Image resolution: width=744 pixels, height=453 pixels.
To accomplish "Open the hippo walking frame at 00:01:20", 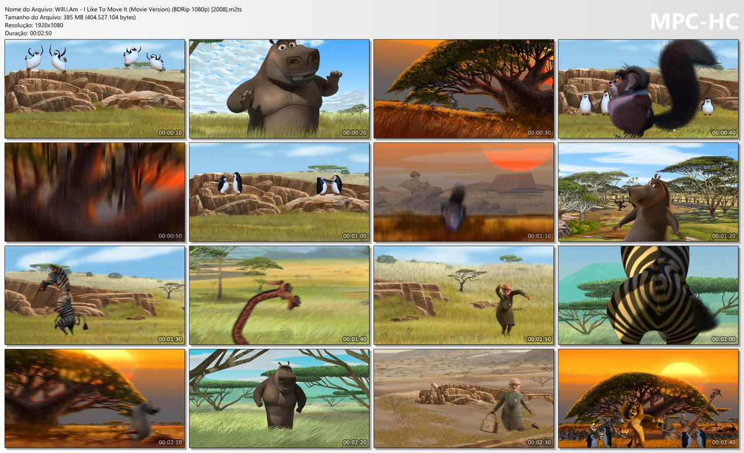I will pos(647,192).
